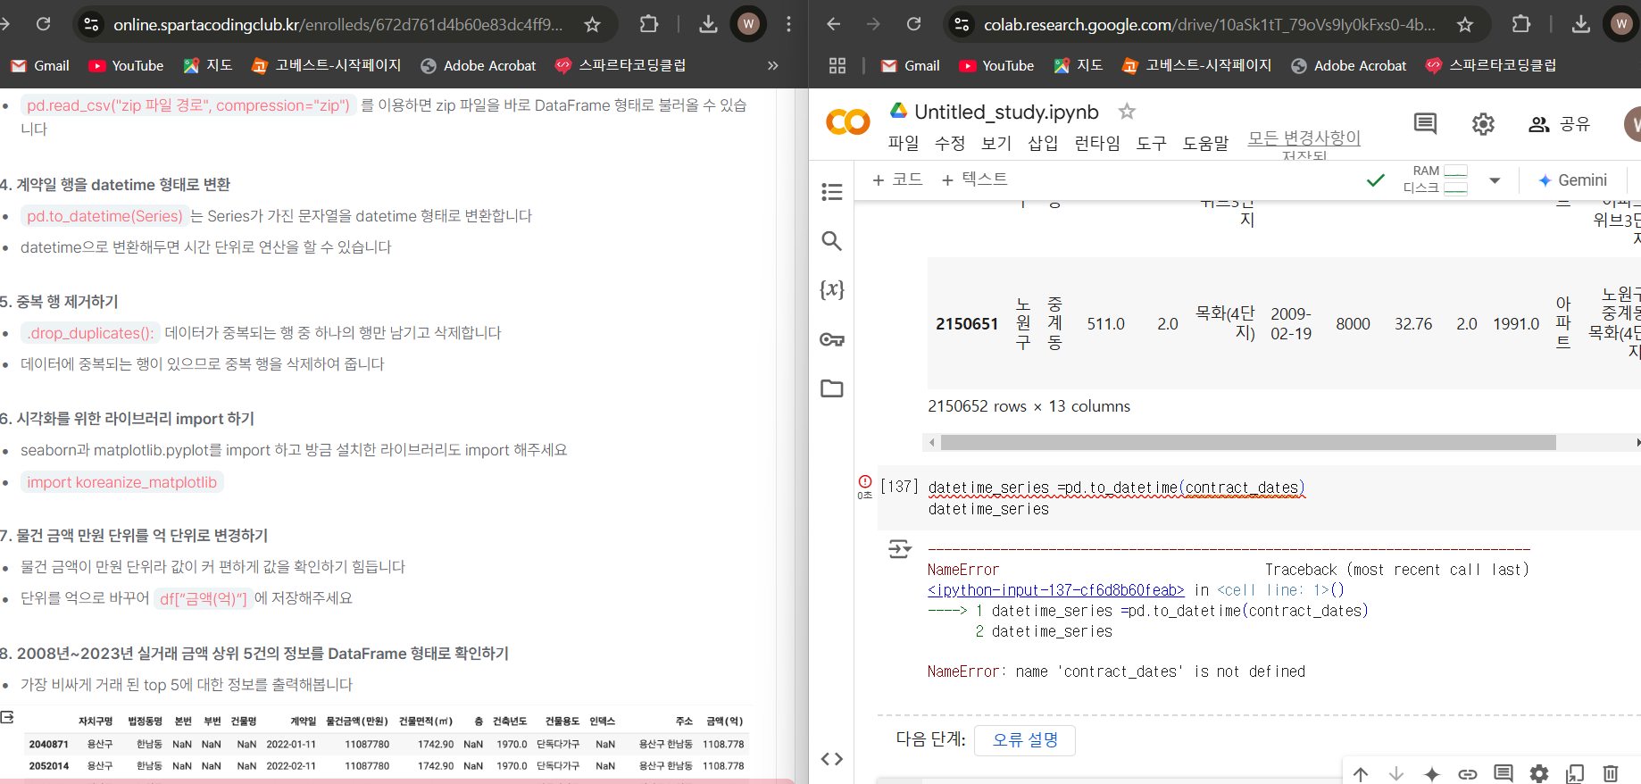The height and width of the screenshot is (784, 1641).
Task: Click the 공유 share button
Action: pyautogui.click(x=1560, y=124)
